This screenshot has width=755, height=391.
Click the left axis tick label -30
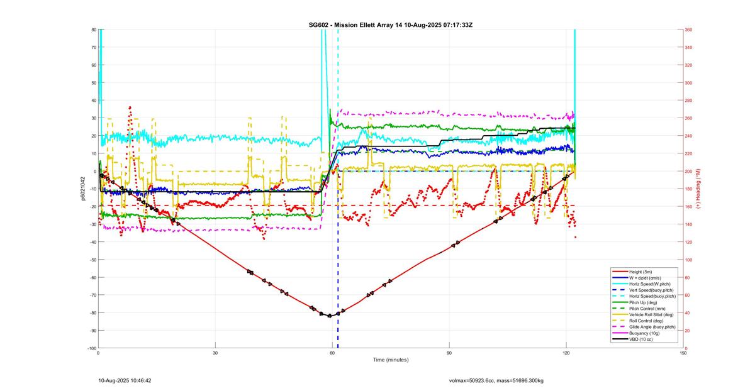click(x=92, y=224)
